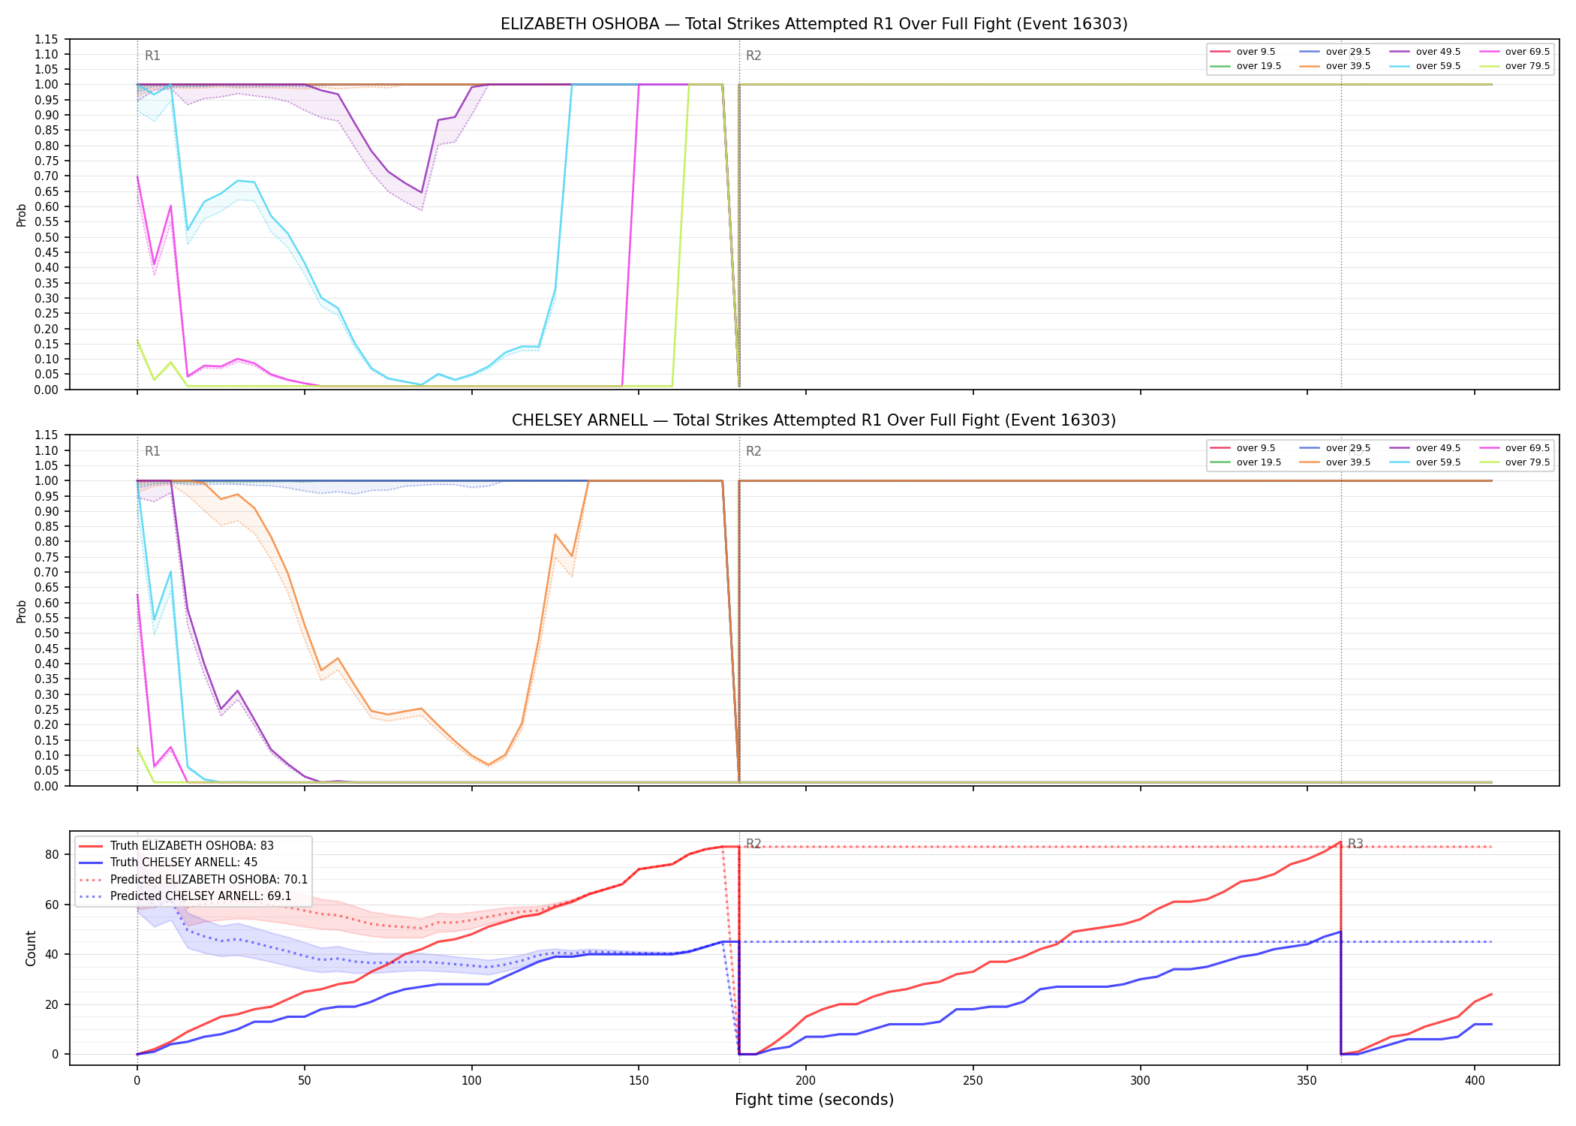1576x1126 pixels.
Task: Click the Count axis tick label 80
Action: coord(52,854)
